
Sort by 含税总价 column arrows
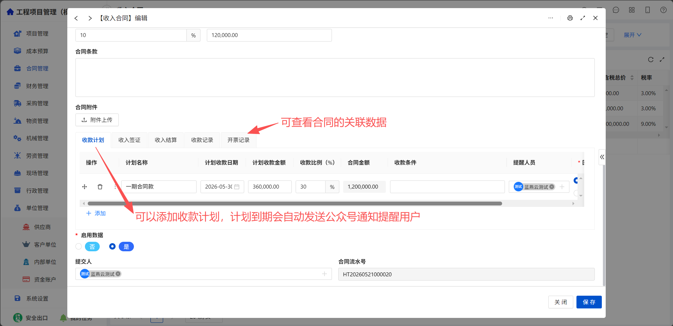pos(632,78)
